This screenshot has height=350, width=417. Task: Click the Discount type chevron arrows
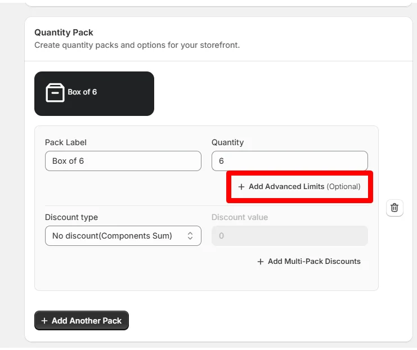[x=190, y=236]
